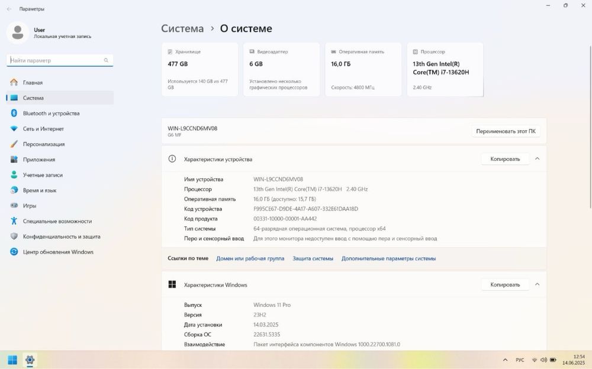Open the Wi-Fi tray icon
The image size is (592, 369).
click(534, 360)
